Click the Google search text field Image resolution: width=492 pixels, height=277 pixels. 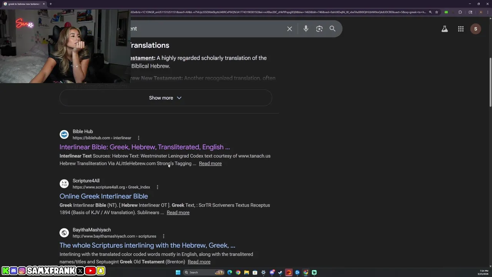(x=208, y=29)
